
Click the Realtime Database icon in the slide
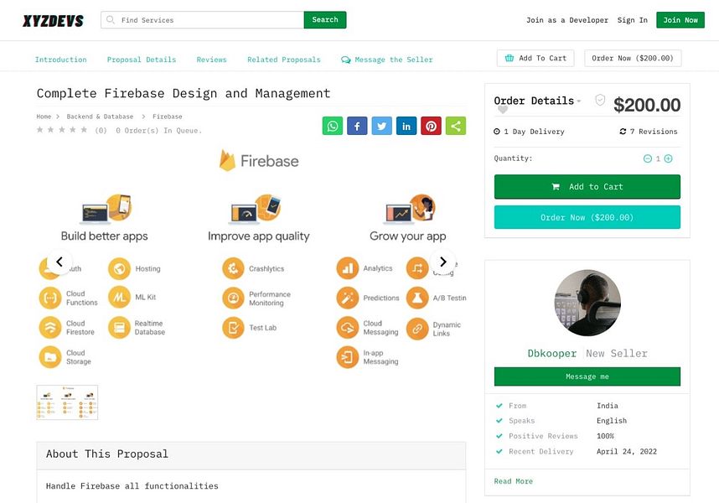[x=119, y=328]
